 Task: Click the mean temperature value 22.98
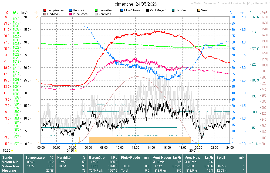click(x=50, y=171)
